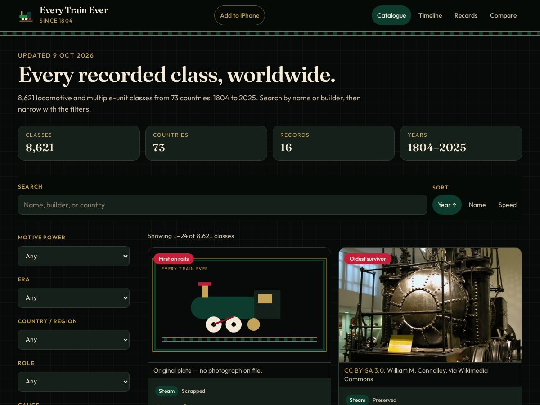Switch to the Timeline tab

(x=430, y=15)
